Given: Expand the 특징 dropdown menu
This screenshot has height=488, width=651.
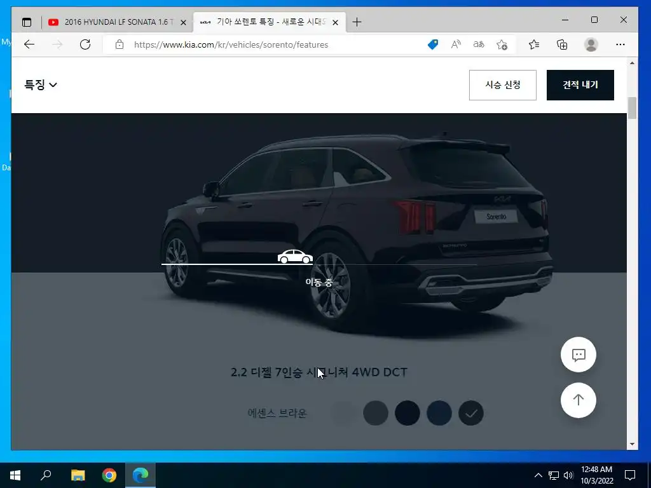Looking at the screenshot, I should tap(41, 85).
